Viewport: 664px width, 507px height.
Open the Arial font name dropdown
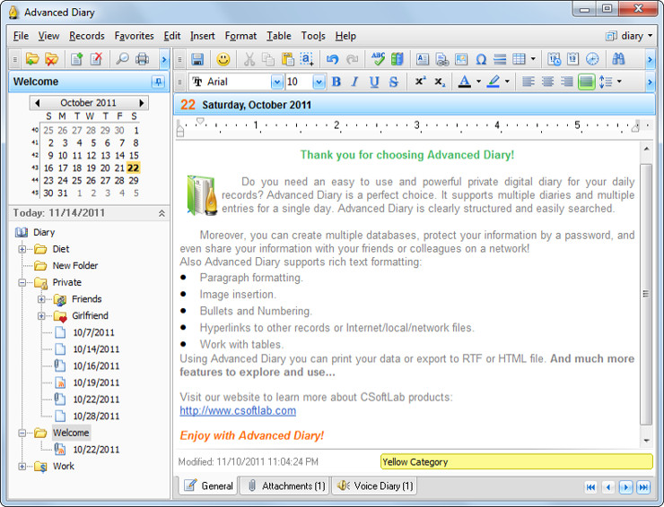click(x=277, y=82)
